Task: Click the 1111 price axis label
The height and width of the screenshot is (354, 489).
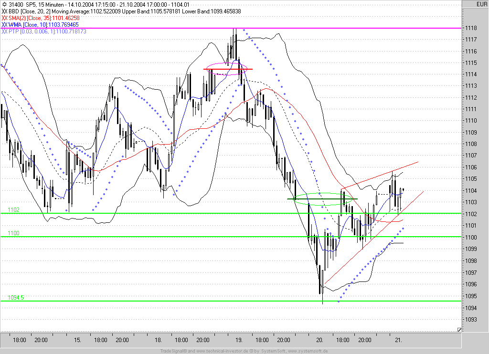Action: (x=471, y=109)
